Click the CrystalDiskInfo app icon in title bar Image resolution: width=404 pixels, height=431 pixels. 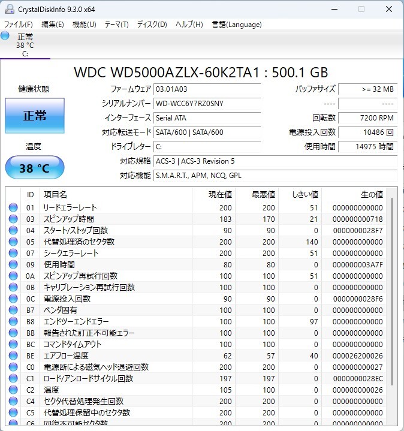pyautogui.click(x=10, y=9)
